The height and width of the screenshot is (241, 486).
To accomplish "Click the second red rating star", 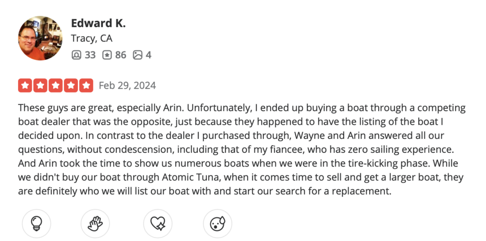I will pos(40,86).
